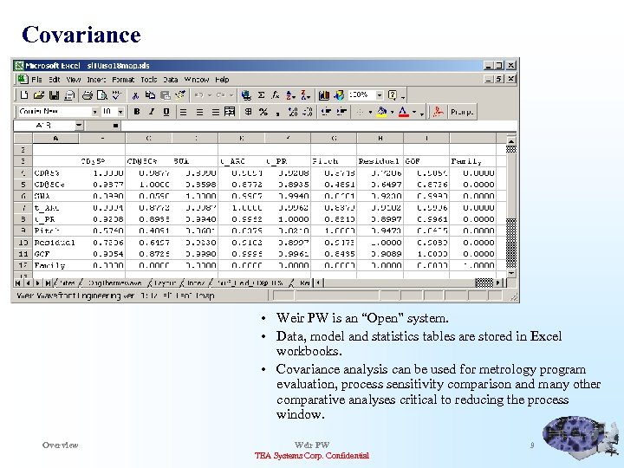This screenshot has height=468, width=624.
Task: Open the View menu
Action: pyautogui.click(x=73, y=80)
